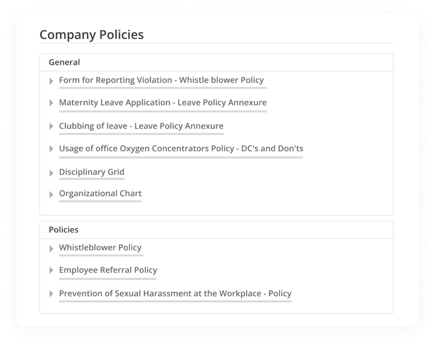Expand the Maternity Leave Application arrow
The image size is (434, 347).
coord(51,103)
